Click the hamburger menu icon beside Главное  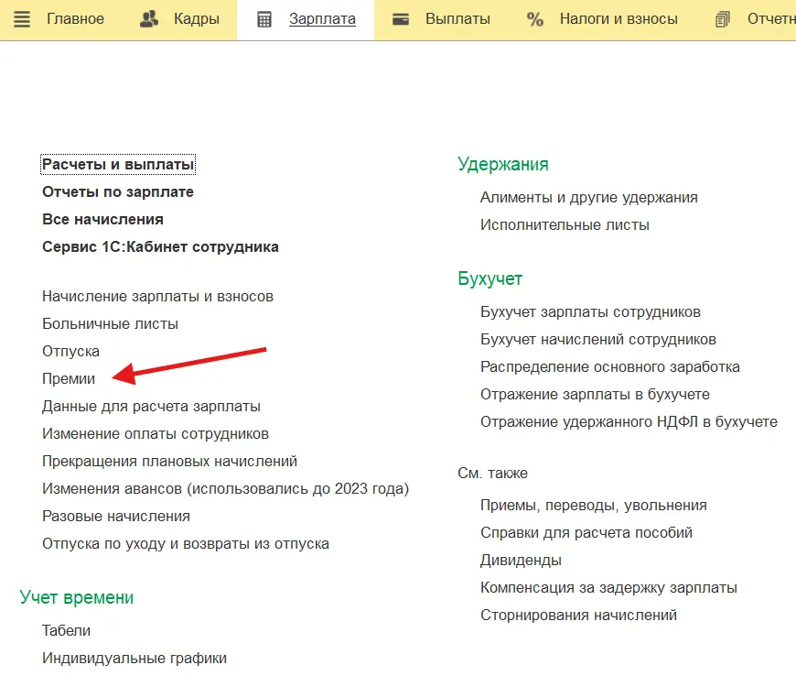coord(22,19)
